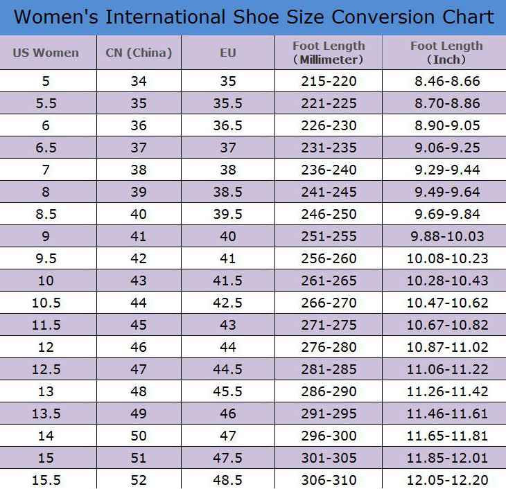The width and height of the screenshot is (506, 489).
Task: Select the 296-300 millimeter cell
Action: tap(329, 436)
